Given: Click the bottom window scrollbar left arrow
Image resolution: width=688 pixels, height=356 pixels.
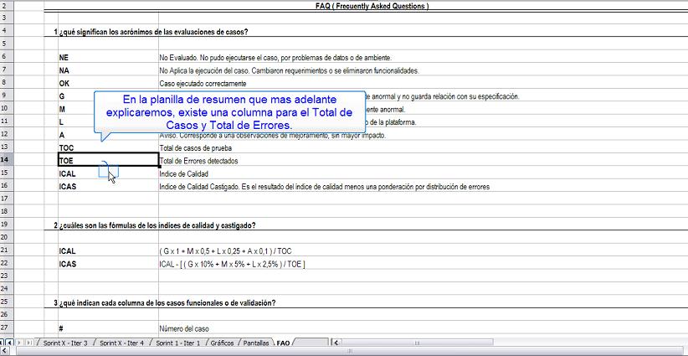Looking at the screenshot, I should (3, 351).
